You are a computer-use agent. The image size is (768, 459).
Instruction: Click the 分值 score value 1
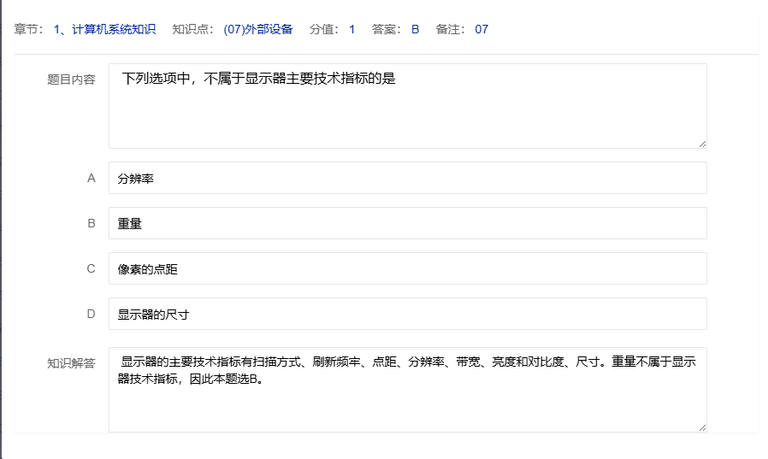[352, 29]
